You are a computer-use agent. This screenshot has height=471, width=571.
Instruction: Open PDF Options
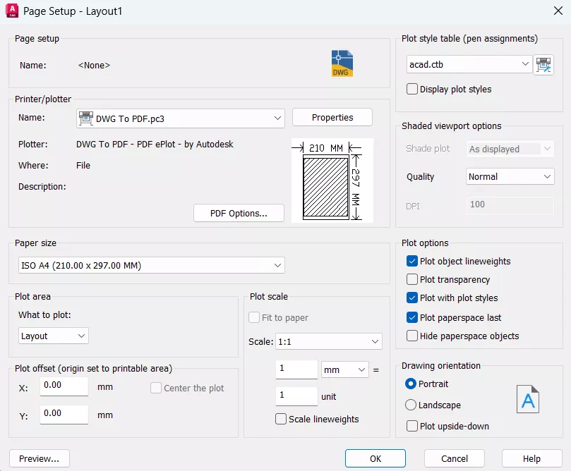pos(239,214)
